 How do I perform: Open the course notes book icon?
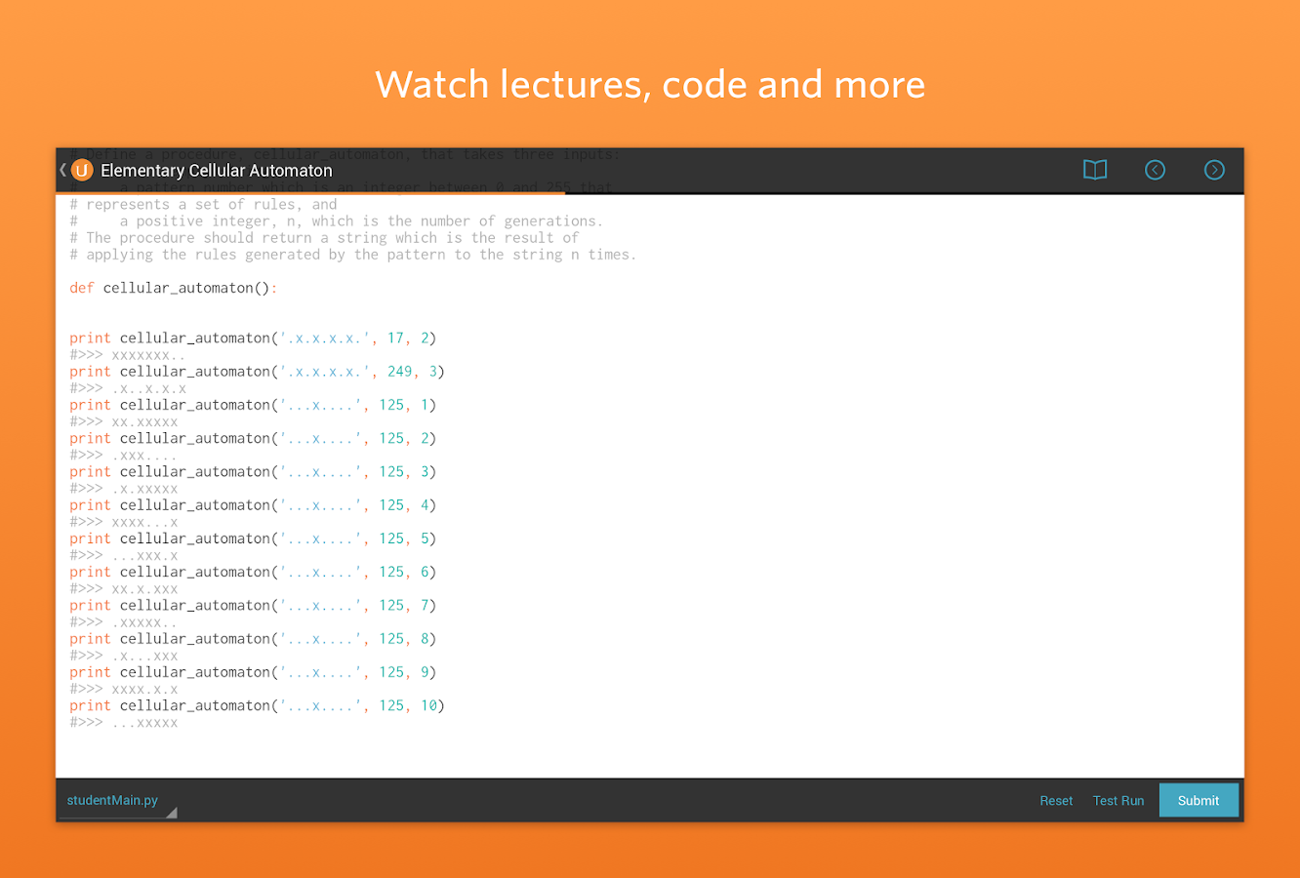(x=1094, y=170)
